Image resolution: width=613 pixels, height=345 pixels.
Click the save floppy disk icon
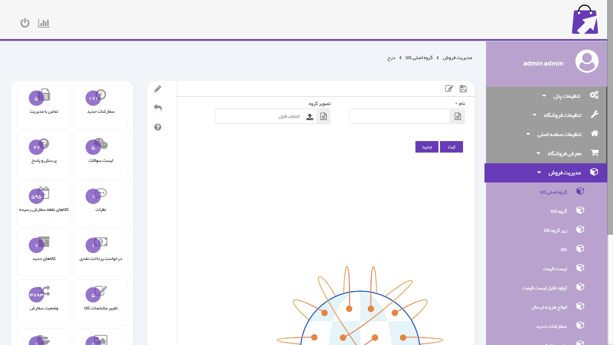[x=463, y=89]
